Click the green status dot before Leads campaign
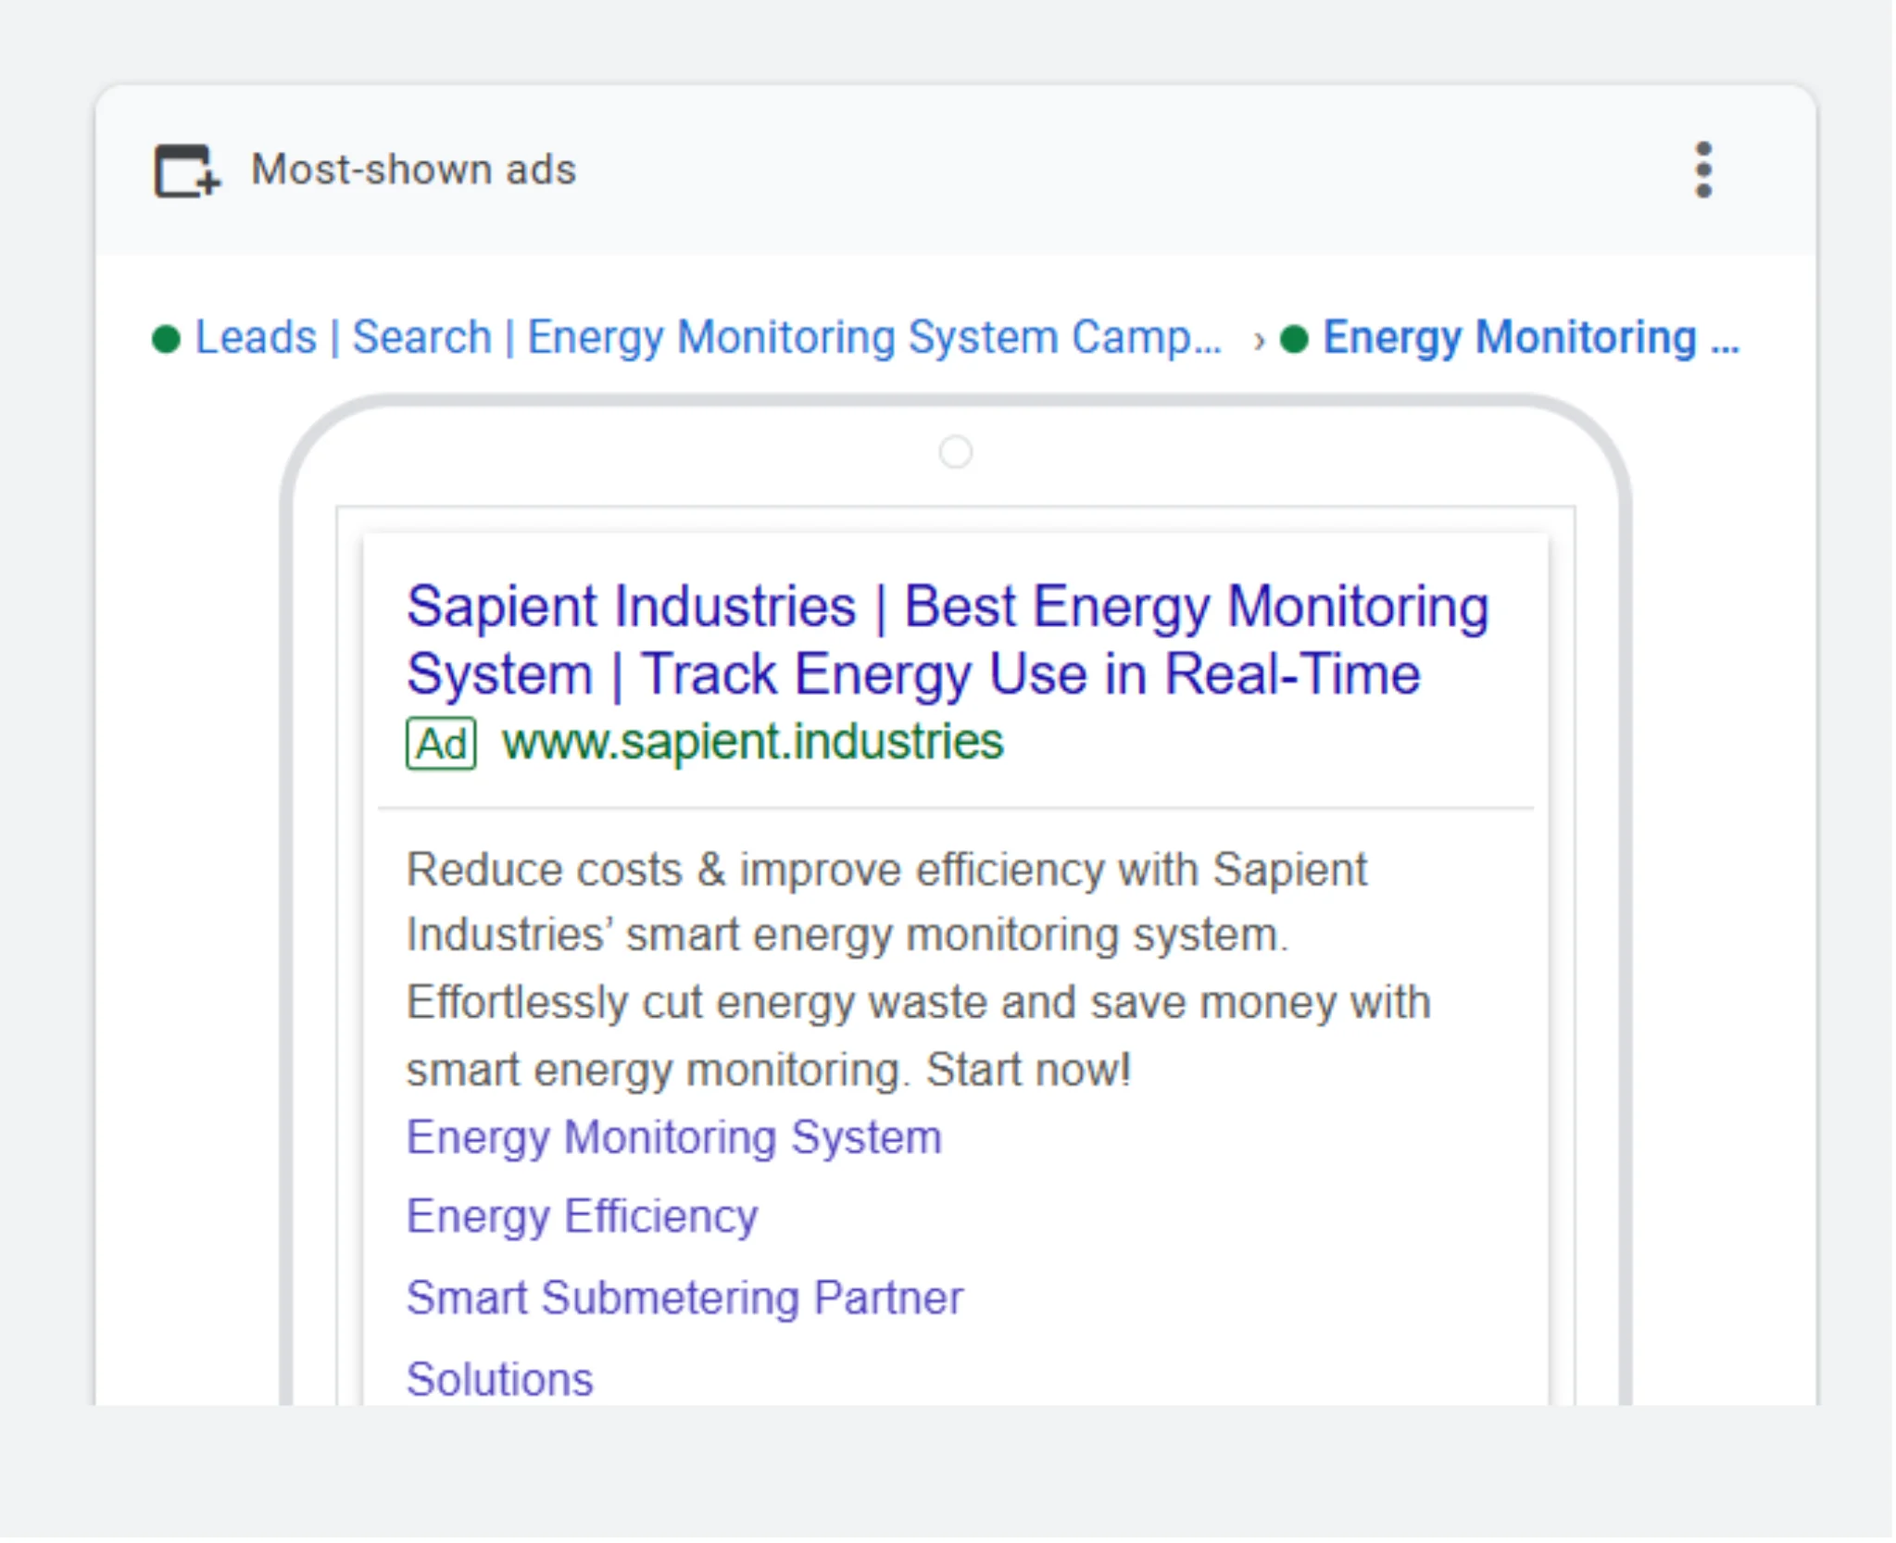The width and height of the screenshot is (1896, 1543). (166, 339)
